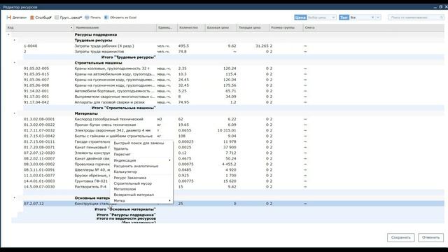Image resolution: width=448 pixels, height=252 pixels.
Task: Click quantity 495.5 cell
Action: coord(183,45)
